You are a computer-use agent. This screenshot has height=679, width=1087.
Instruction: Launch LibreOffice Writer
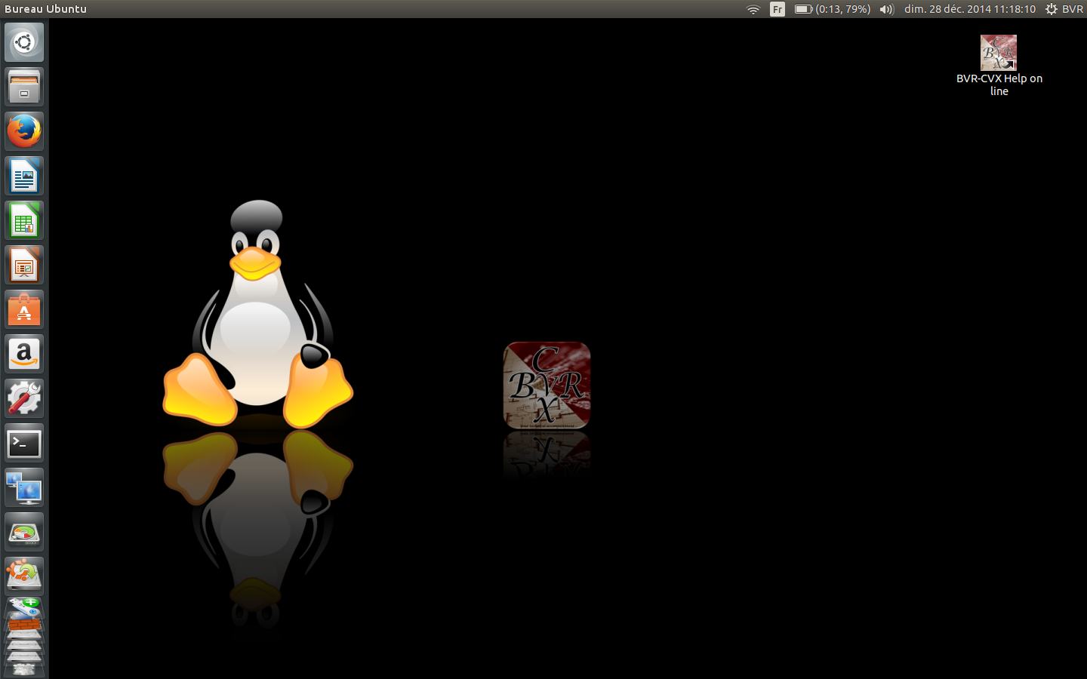pyautogui.click(x=24, y=177)
